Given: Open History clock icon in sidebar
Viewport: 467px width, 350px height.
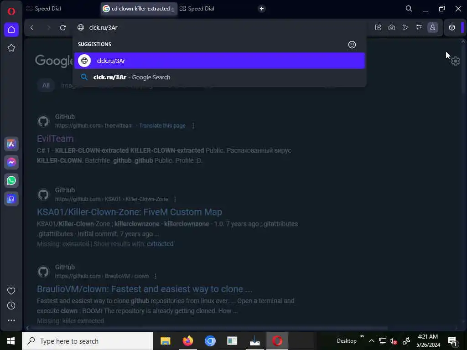Looking at the screenshot, I should click(x=11, y=306).
